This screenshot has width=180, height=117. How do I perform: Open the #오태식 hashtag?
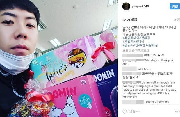point(138,41)
